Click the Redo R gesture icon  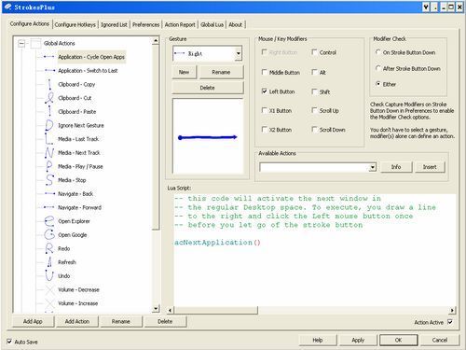[49, 248]
